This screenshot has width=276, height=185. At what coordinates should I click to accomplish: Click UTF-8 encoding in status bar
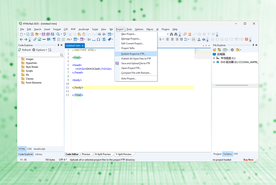(x=63, y=160)
